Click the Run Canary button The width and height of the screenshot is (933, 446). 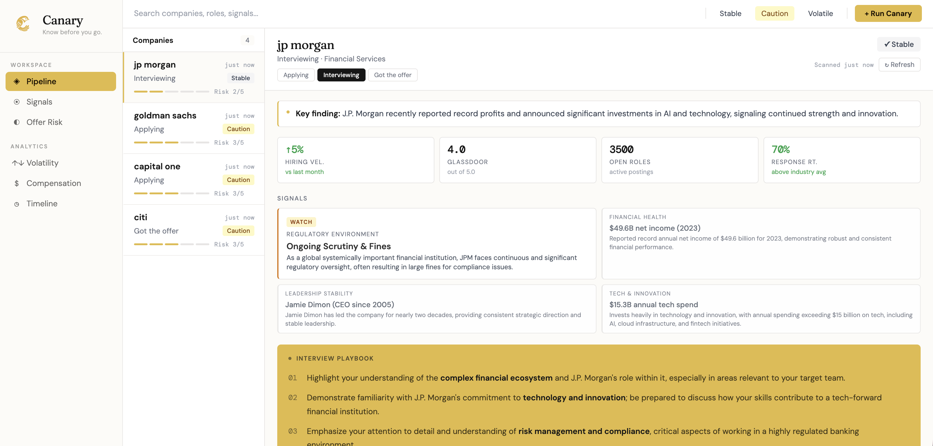pos(888,13)
